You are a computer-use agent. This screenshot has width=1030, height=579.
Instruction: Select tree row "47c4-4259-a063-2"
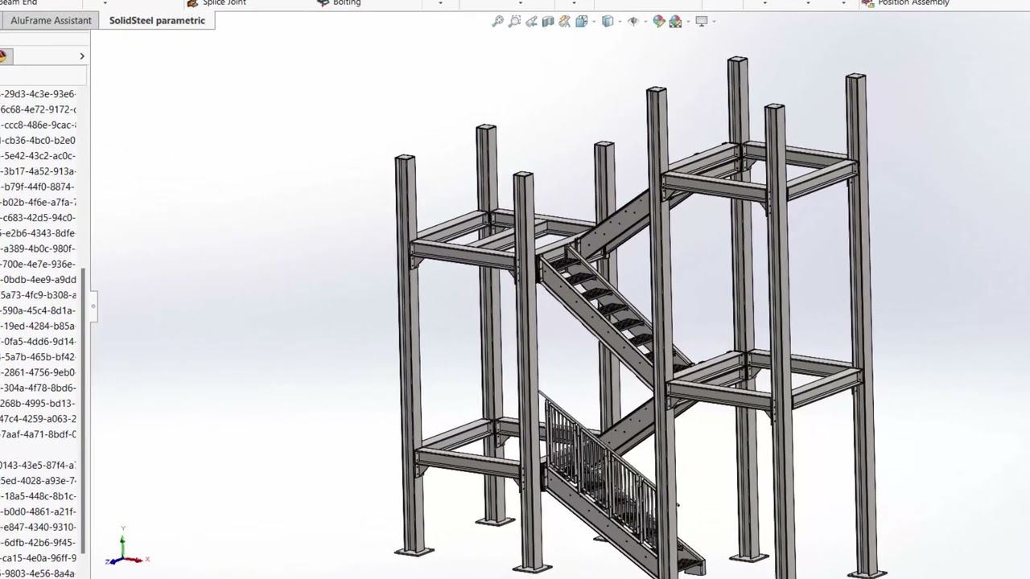tap(39, 419)
